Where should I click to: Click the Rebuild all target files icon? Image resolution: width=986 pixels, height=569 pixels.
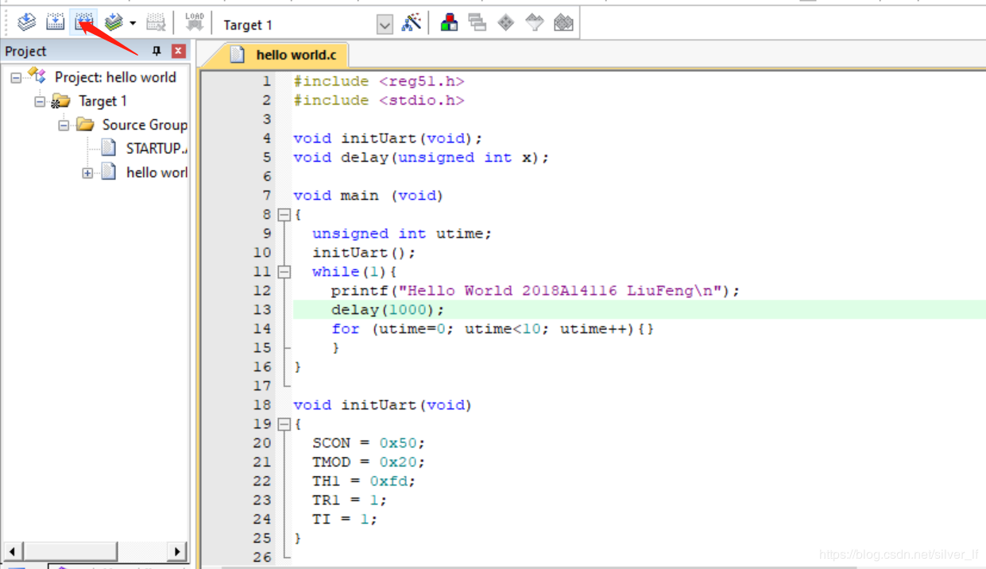(84, 22)
